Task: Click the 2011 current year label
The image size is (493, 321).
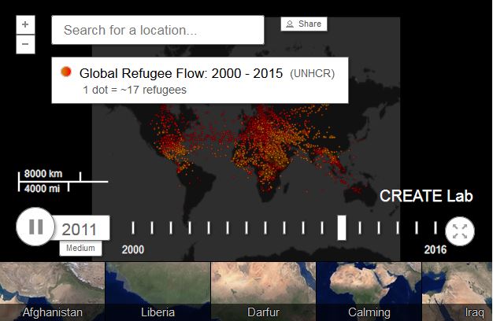Action: pyautogui.click(x=79, y=230)
